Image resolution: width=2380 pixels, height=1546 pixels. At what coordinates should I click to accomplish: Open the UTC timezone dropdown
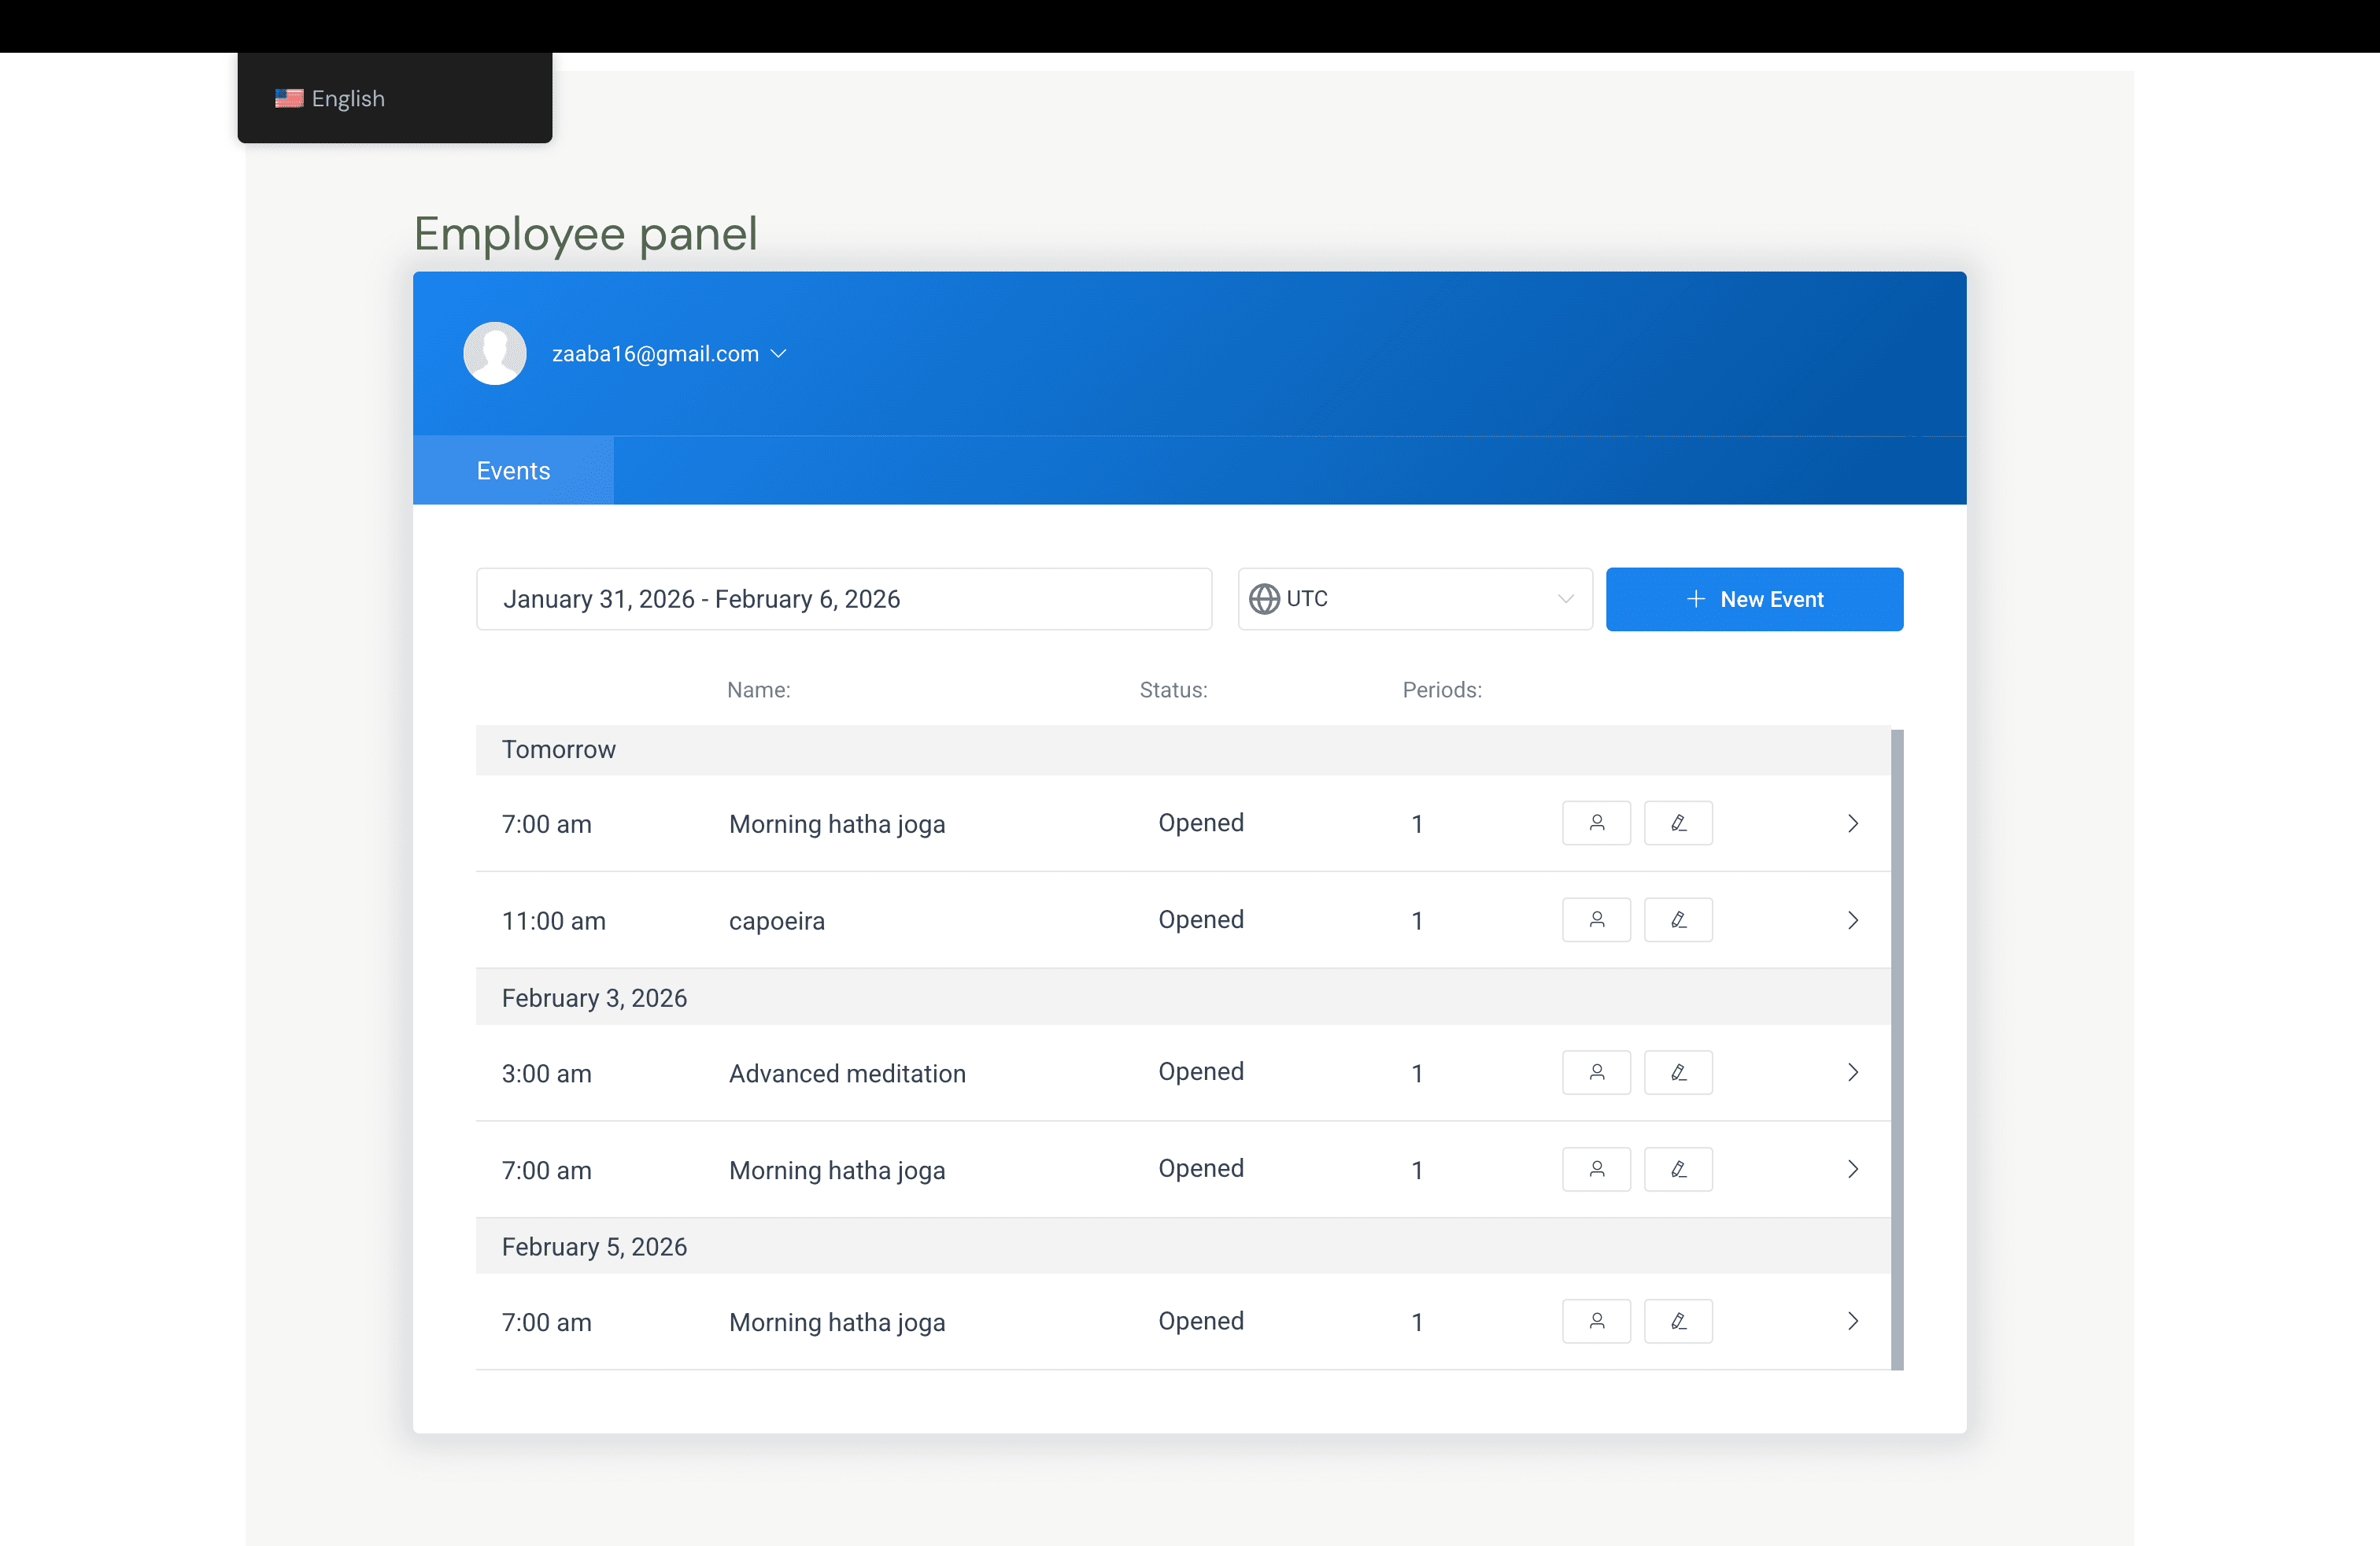(x=1565, y=599)
